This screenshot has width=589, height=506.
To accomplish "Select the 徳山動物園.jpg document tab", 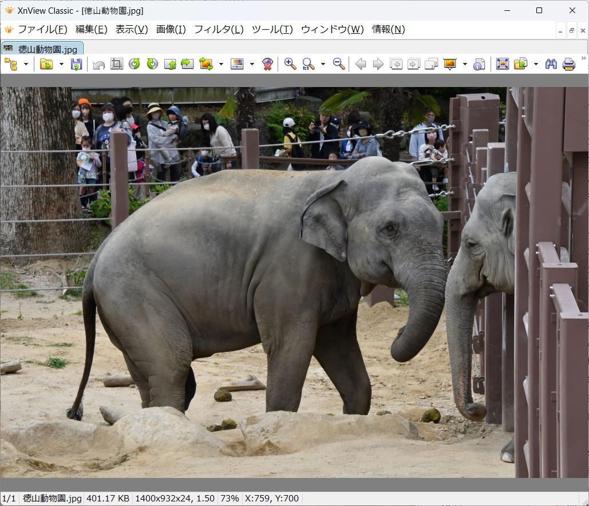I will click(43, 49).
